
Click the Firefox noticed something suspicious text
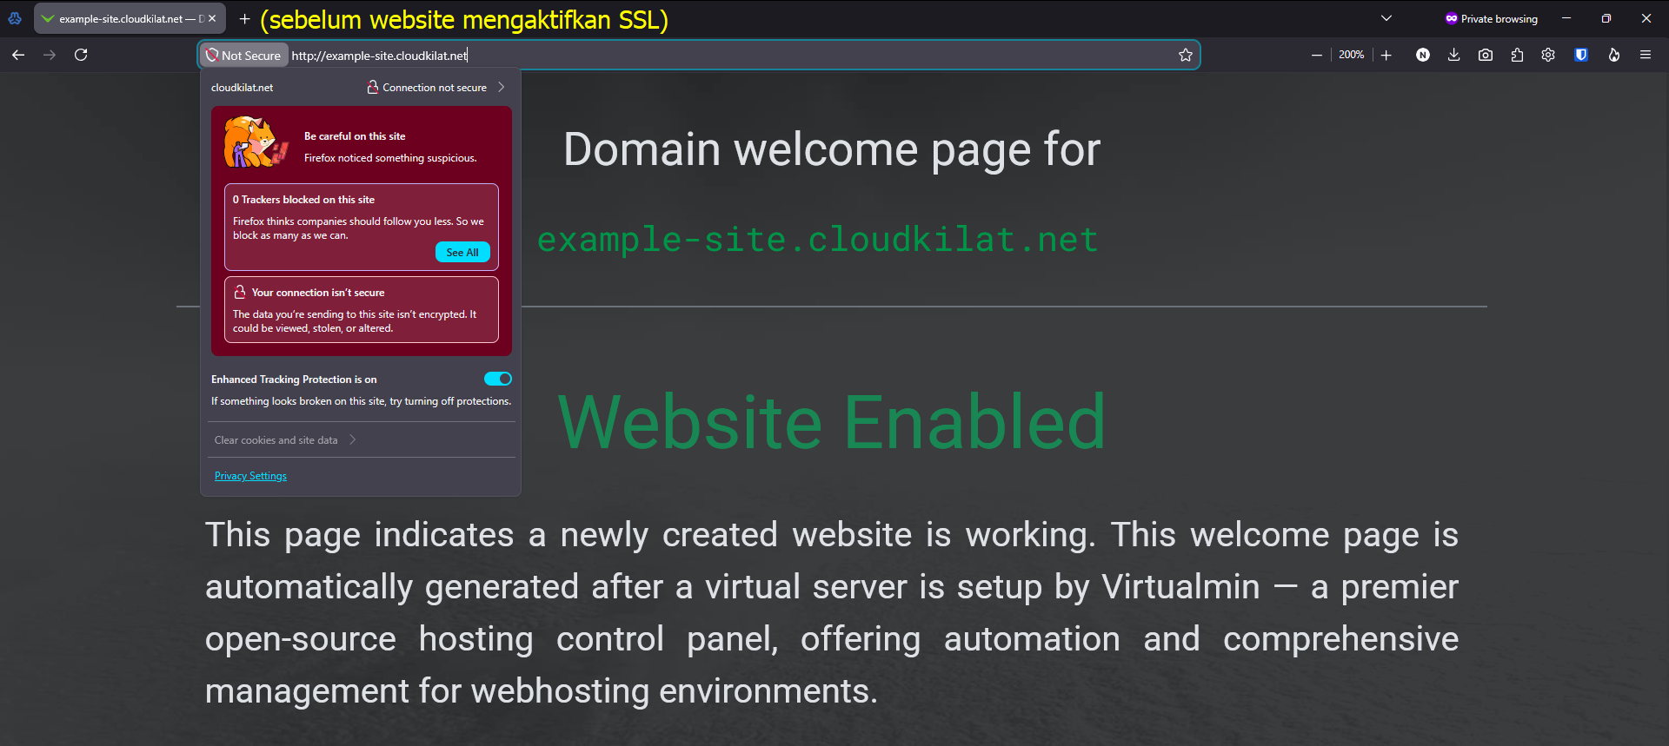click(390, 158)
